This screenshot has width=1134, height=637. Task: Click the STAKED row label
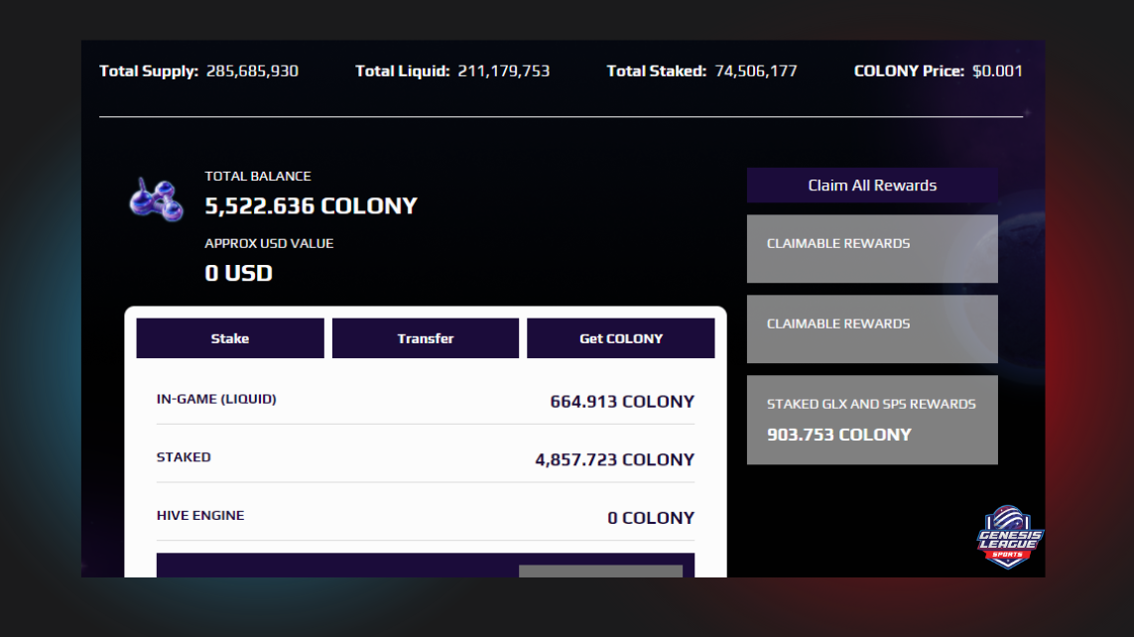184,457
